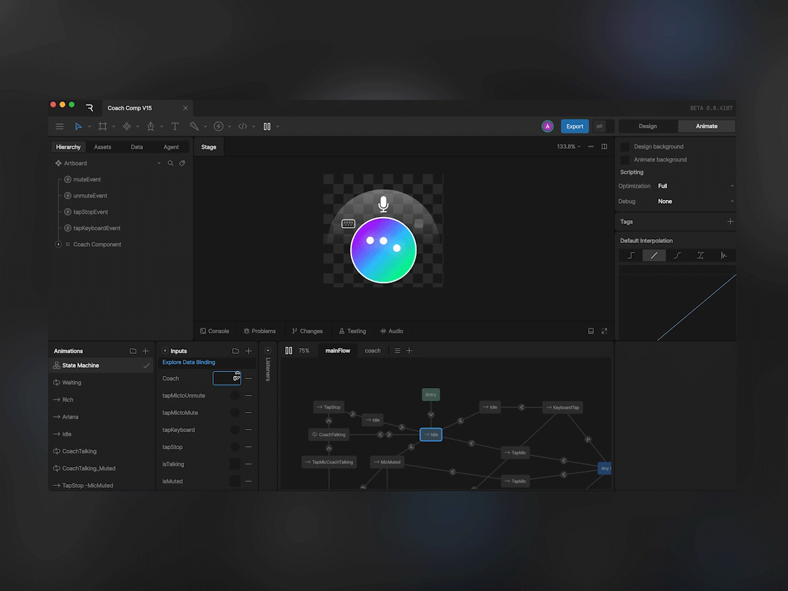Open the scripting code brackets tool

[x=243, y=127]
